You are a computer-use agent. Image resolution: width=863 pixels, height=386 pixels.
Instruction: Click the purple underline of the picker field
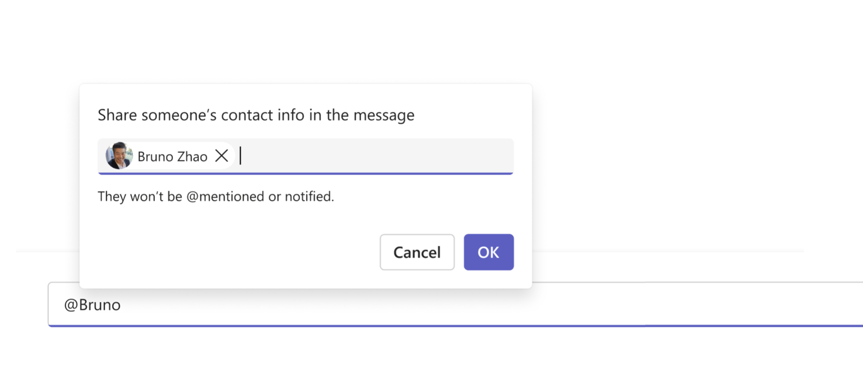pos(306,174)
